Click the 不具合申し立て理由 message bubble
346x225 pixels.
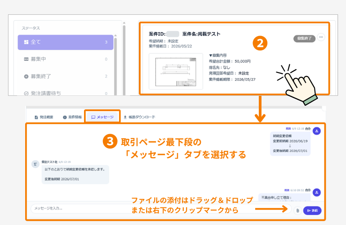pyautogui.click(x=284, y=198)
